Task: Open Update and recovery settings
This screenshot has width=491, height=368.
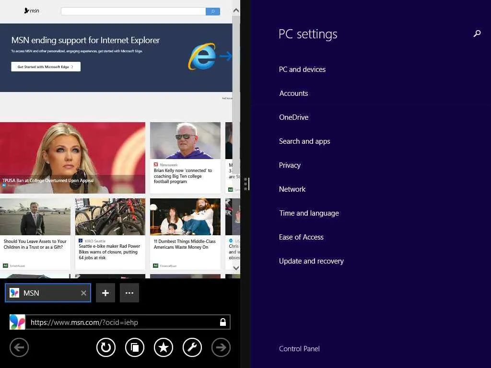Action: coord(311,261)
